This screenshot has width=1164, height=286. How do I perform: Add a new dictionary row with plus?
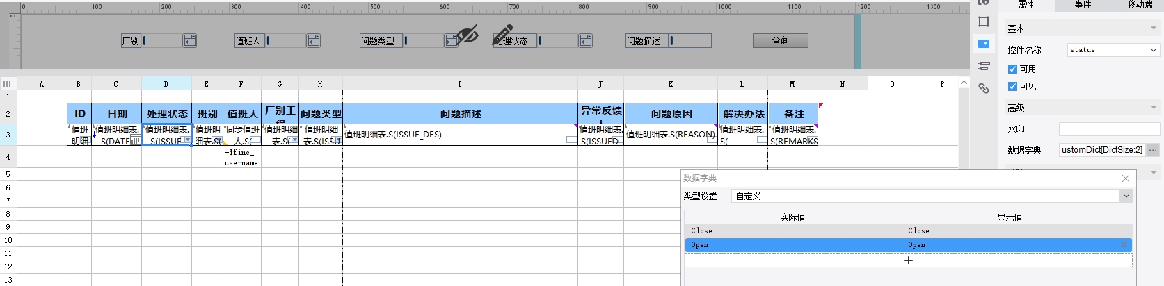tap(908, 260)
